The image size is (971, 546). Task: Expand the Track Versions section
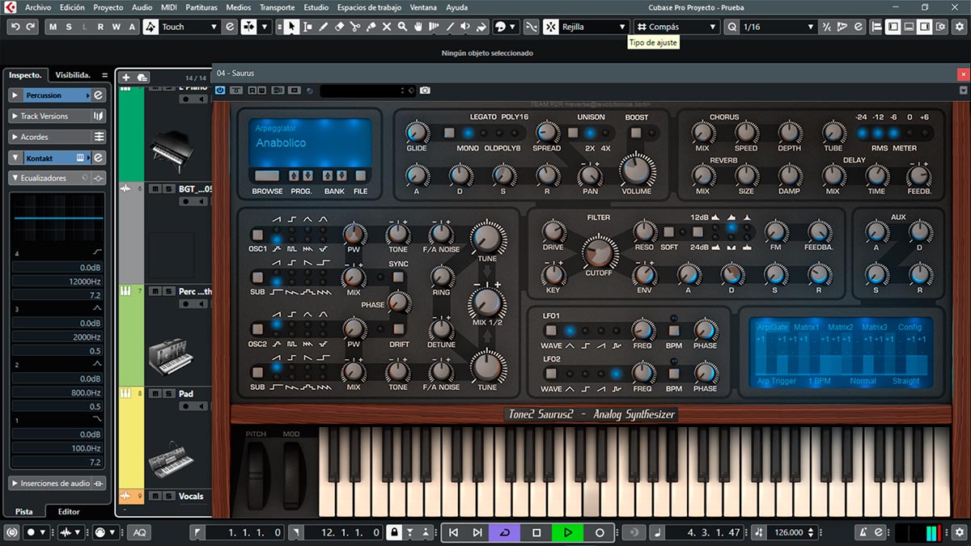click(15, 116)
